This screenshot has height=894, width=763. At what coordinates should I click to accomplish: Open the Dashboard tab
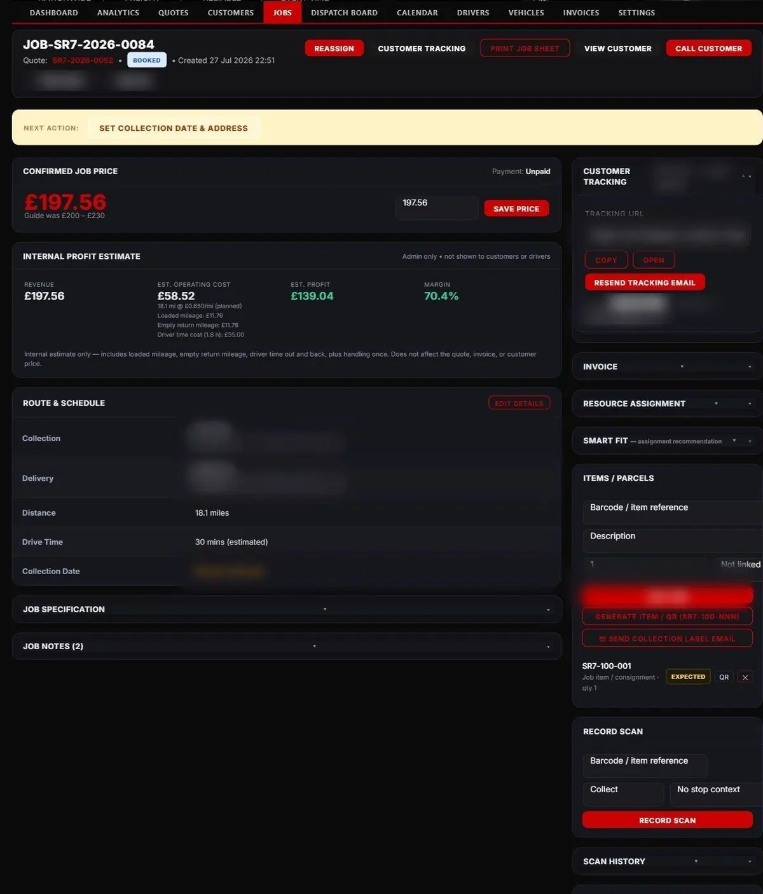pos(53,13)
